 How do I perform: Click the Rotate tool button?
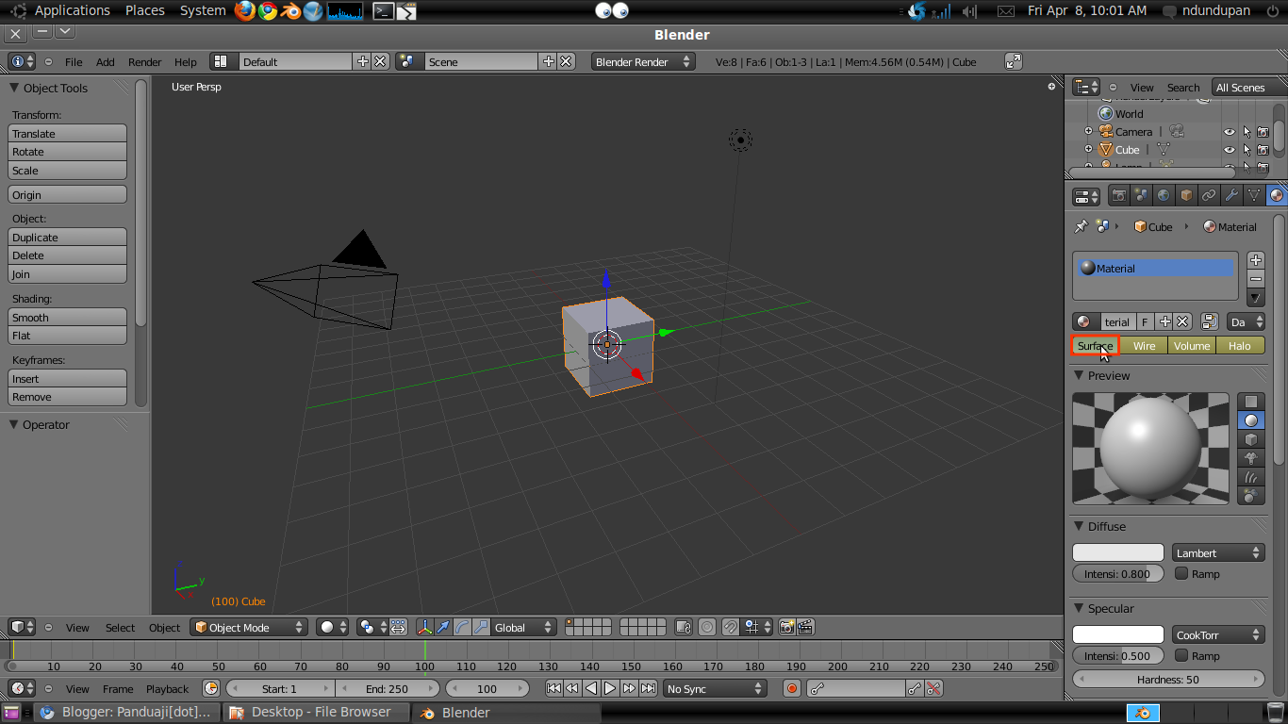[67, 151]
